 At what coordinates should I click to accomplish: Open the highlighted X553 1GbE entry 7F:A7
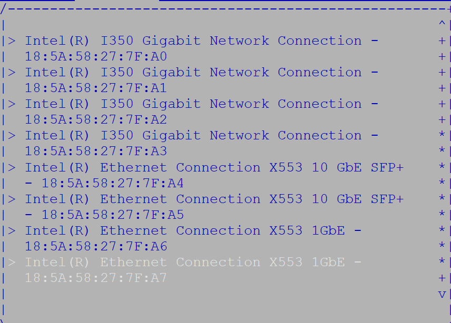click(193, 270)
